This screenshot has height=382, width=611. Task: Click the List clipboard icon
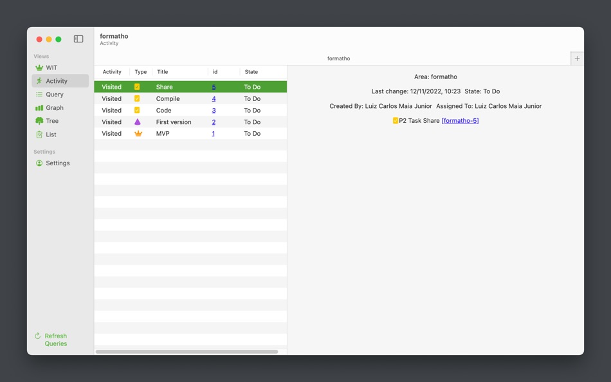coord(39,134)
